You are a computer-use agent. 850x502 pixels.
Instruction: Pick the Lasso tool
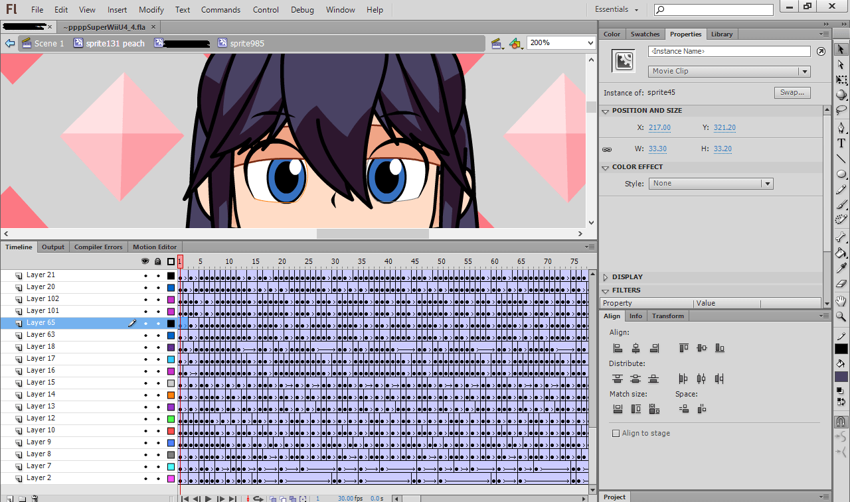[841, 110]
